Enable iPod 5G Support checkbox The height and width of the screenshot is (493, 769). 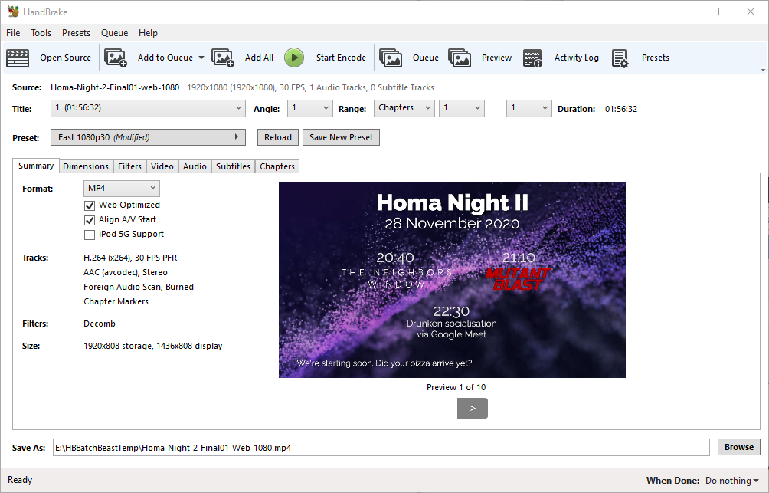point(90,235)
